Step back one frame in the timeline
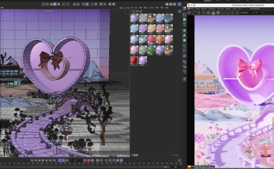The image size is (274, 169). pos(39,160)
